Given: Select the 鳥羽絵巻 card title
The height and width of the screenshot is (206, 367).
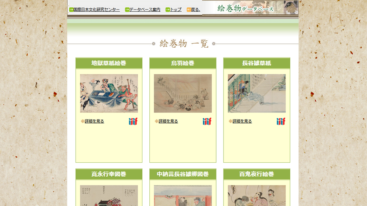Looking at the screenshot, I should tap(183, 63).
